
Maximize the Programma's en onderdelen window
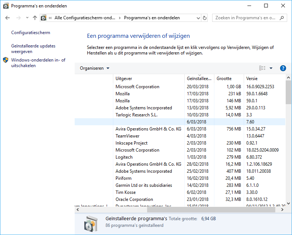click(266, 6)
